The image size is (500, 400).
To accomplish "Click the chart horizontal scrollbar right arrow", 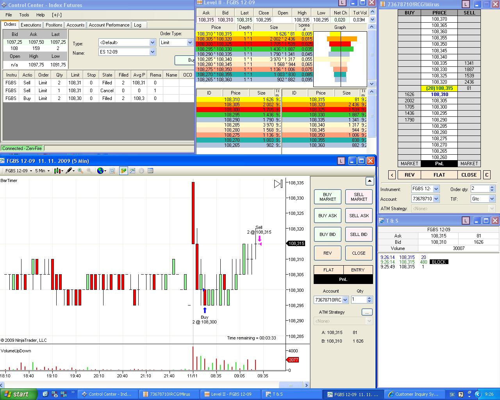I will pyautogui.click(x=306, y=385).
